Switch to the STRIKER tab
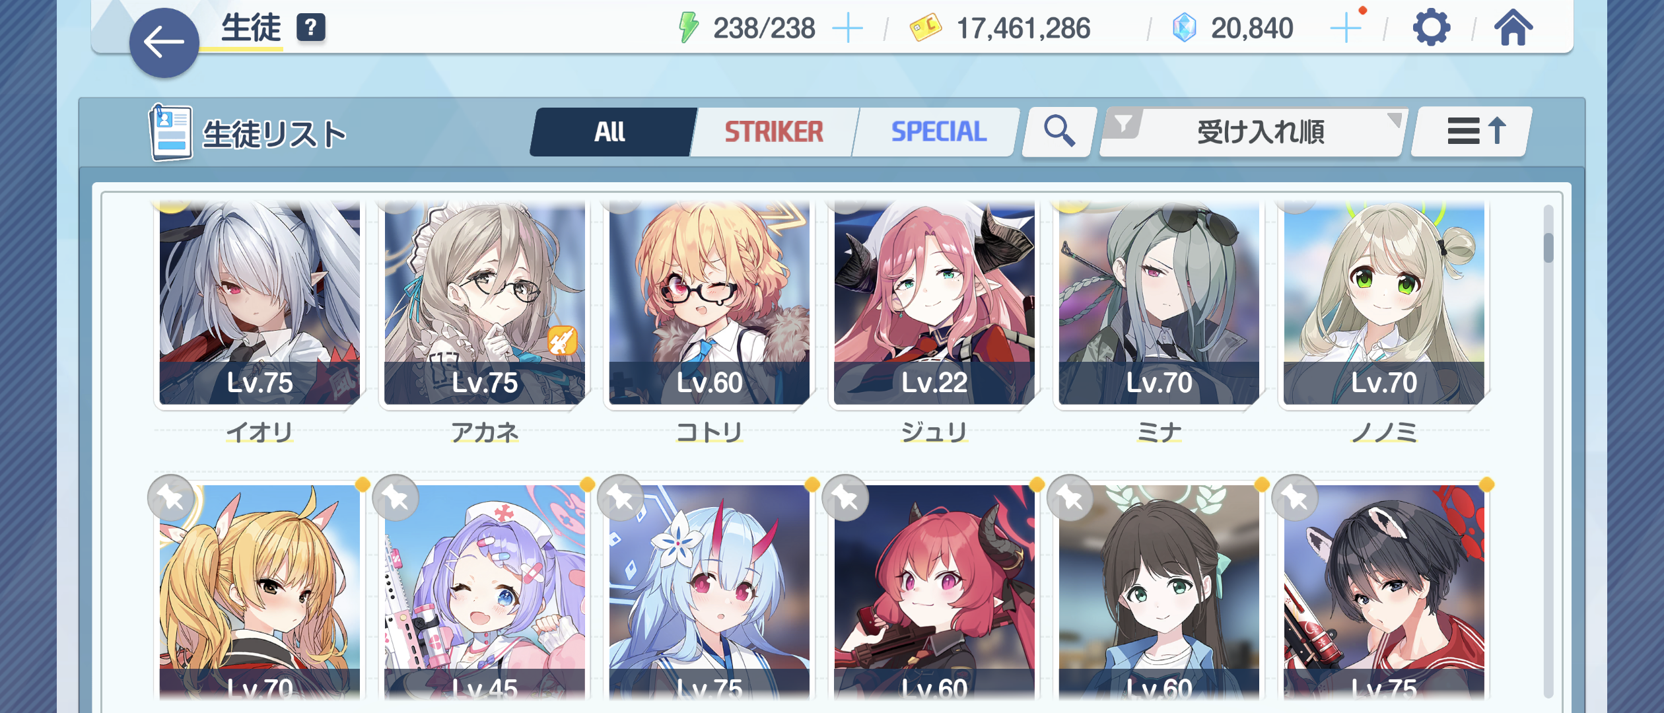The height and width of the screenshot is (713, 1664). pyautogui.click(x=774, y=131)
